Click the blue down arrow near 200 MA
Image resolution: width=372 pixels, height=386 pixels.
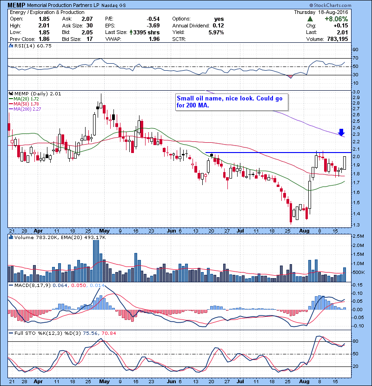342,133
